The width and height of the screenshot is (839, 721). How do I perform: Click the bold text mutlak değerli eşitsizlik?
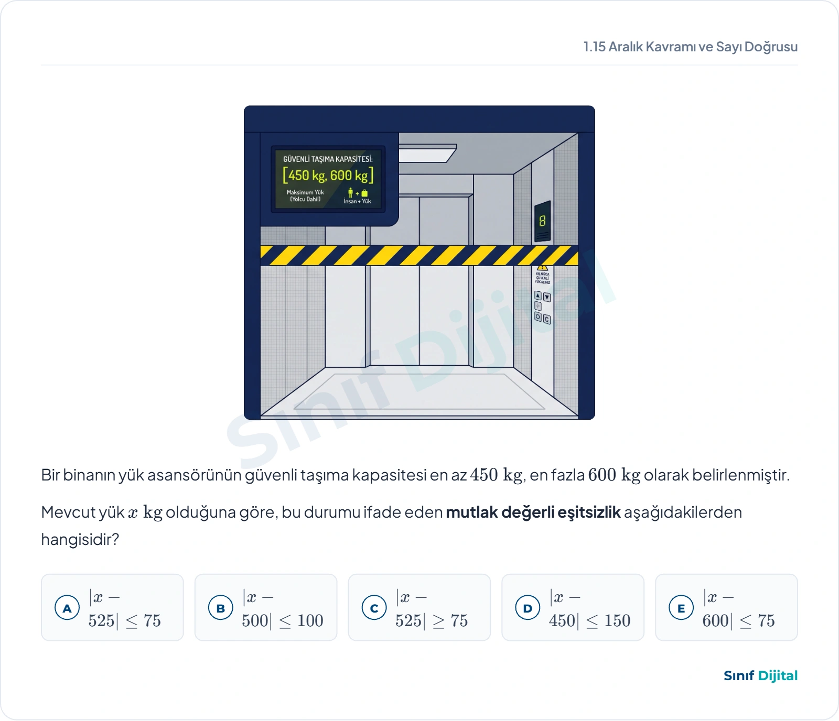click(x=533, y=512)
